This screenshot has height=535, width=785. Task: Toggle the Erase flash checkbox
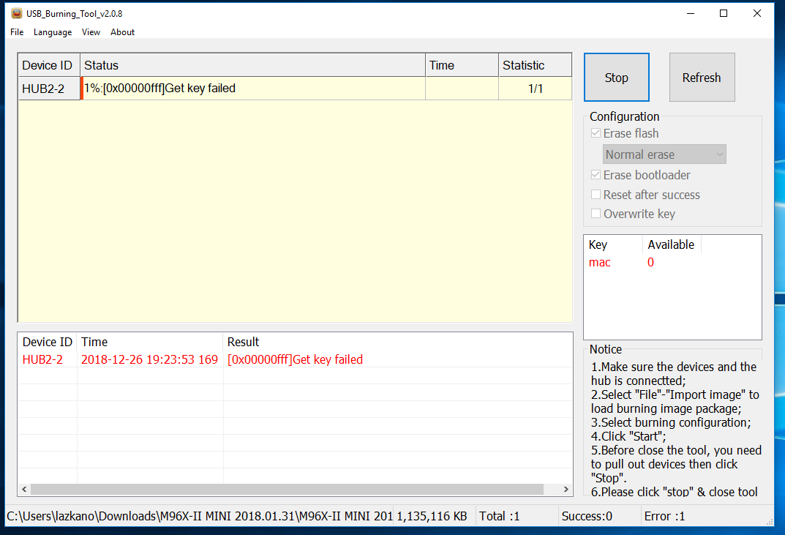point(597,133)
